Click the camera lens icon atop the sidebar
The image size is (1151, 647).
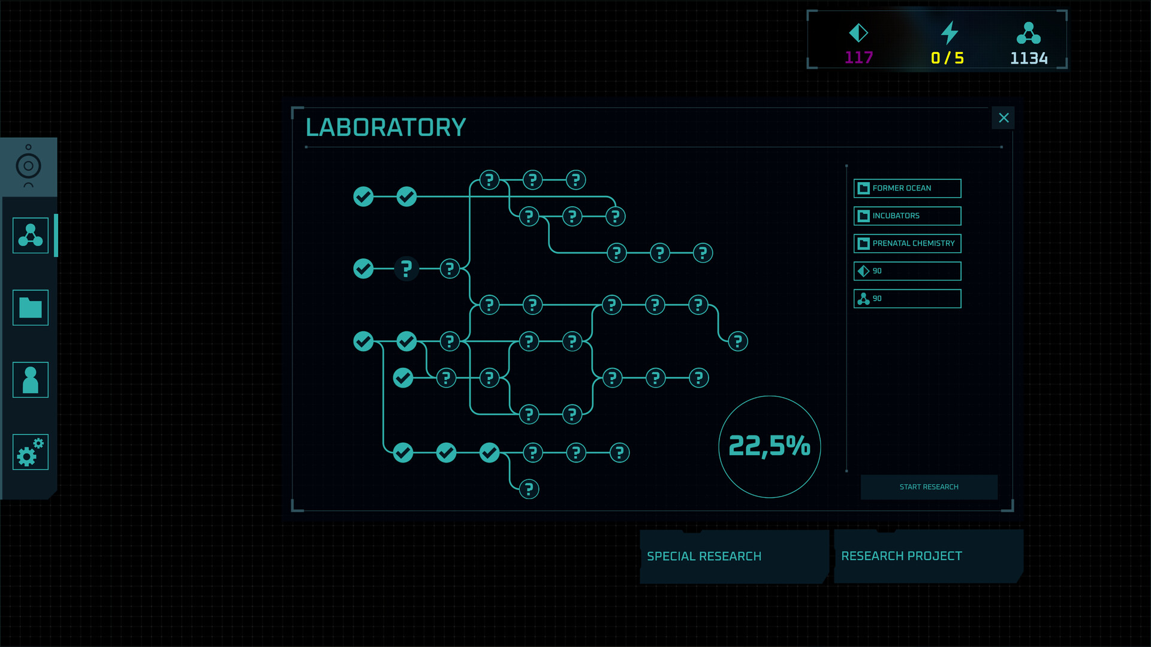pyautogui.click(x=28, y=167)
